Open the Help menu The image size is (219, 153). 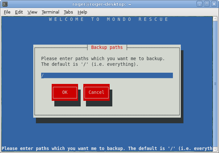click(x=82, y=12)
